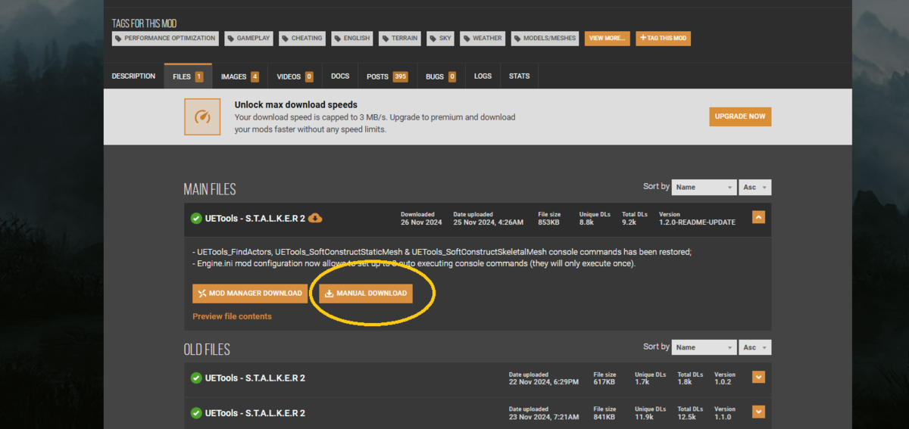
Task: Switch to the Logs tab
Action: 483,76
